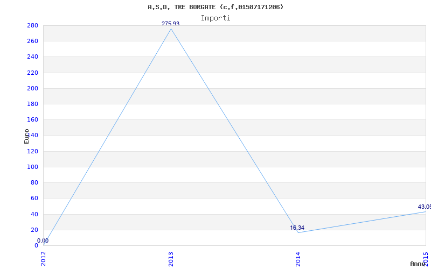This screenshot has height=269, width=431.
Task: Click the 2013 x-axis label
Action: click(171, 259)
